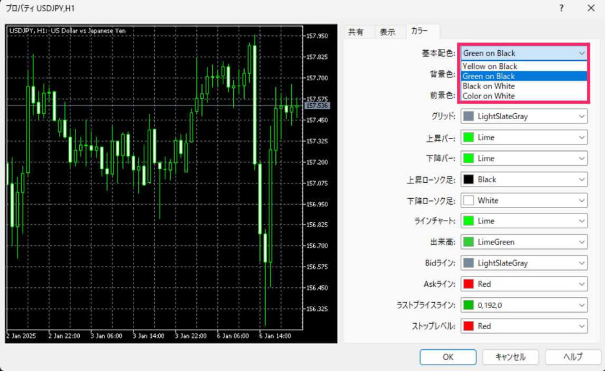Click the キャンセル button

(x=510, y=357)
